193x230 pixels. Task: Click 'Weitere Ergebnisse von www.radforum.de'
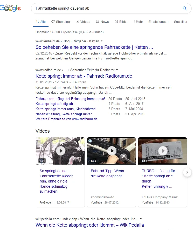[66, 119]
